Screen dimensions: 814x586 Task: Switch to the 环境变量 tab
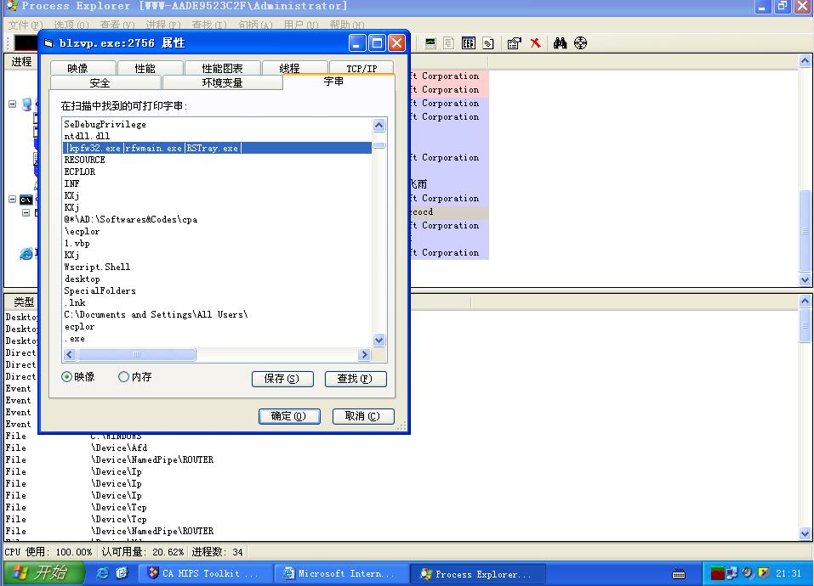coord(223,83)
